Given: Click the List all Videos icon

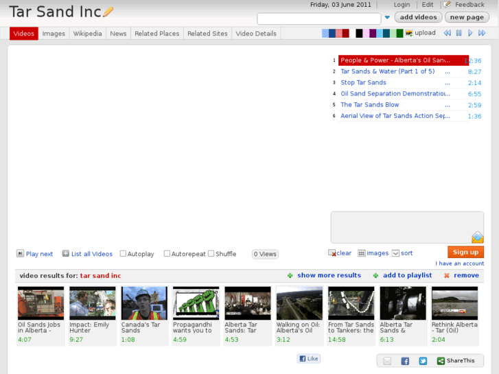Looking at the screenshot, I should pyautogui.click(x=66, y=253).
